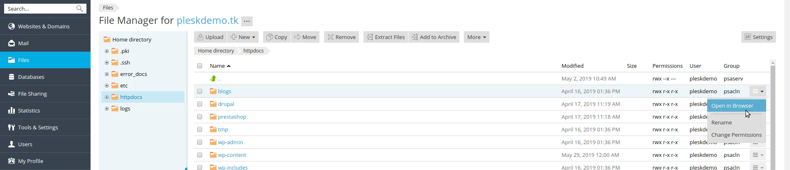Image resolution: width=790 pixels, height=170 pixels.
Task: Check the tmp folder checkbox
Action: click(x=200, y=129)
